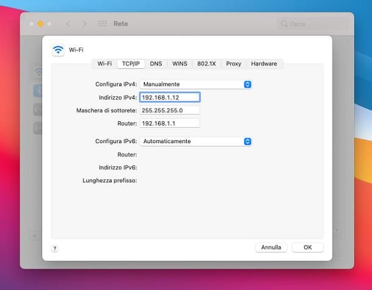
Task: Select the TCP/IP tab
Action: (x=131, y=64)
